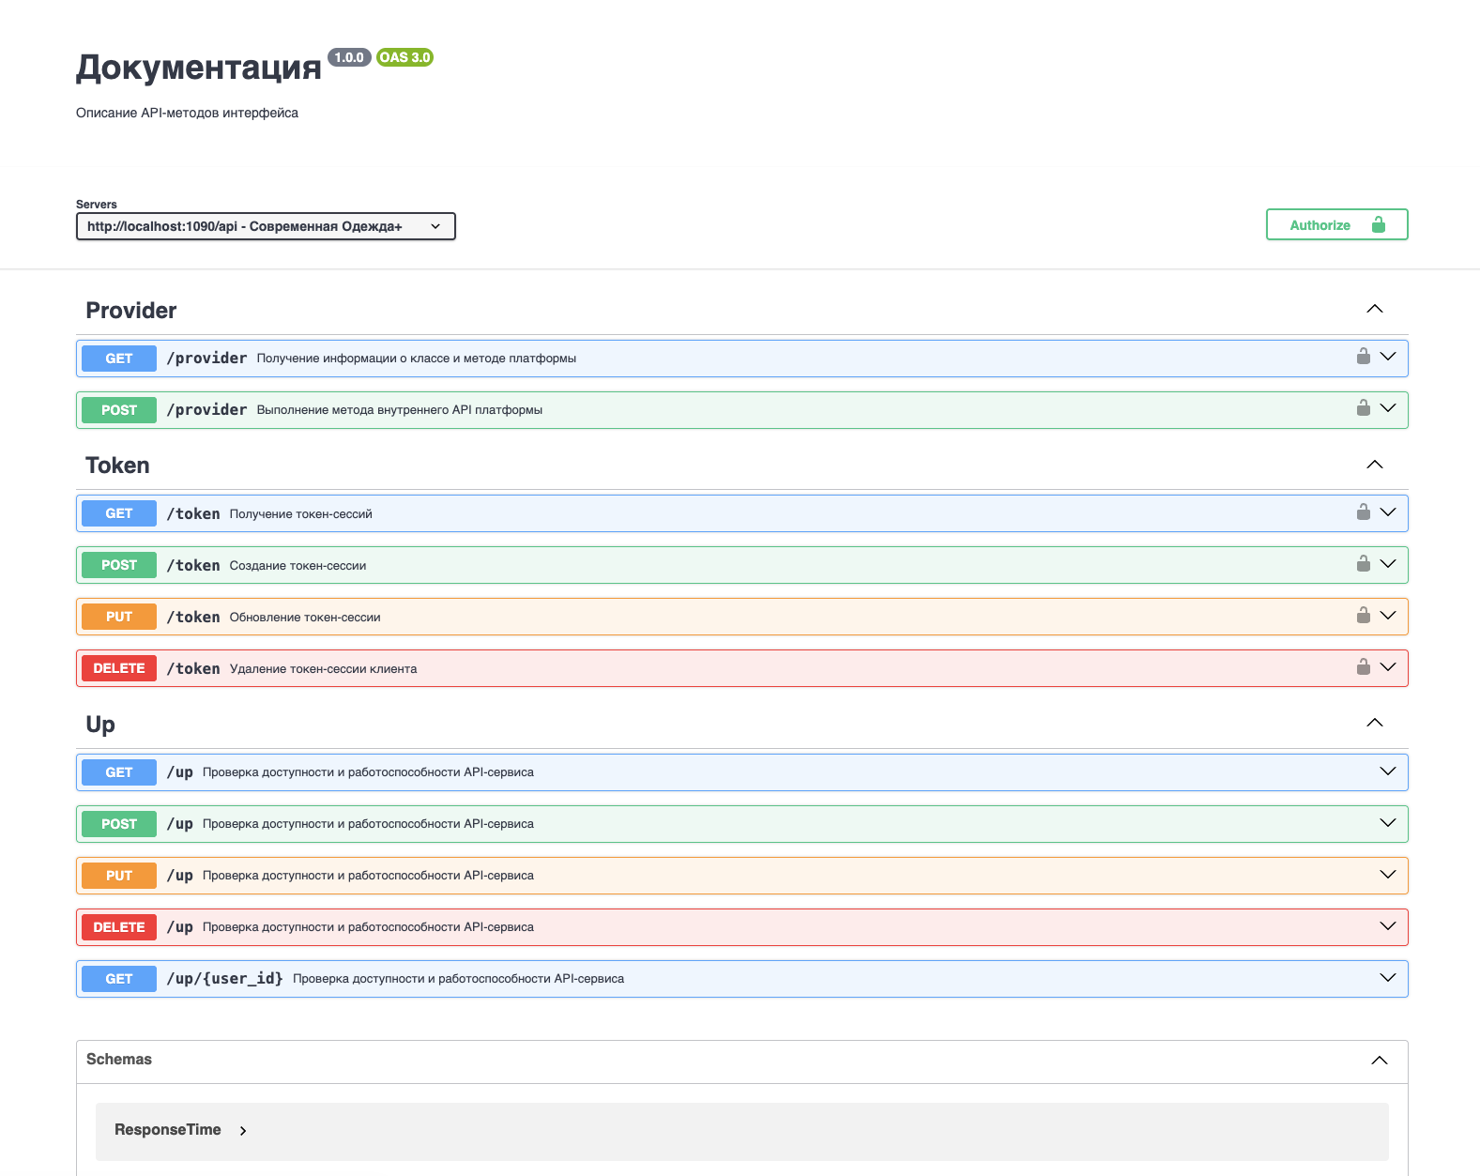Viewport: 1480px width, 1176px height.
Task: Open the Servers dropdown selector
Action: pyautogui.click(x=266, y=226)
